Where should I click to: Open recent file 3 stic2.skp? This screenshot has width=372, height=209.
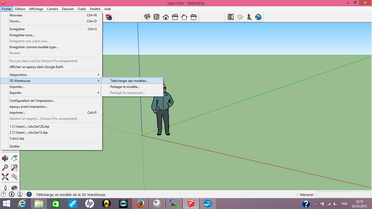point(51,139)
